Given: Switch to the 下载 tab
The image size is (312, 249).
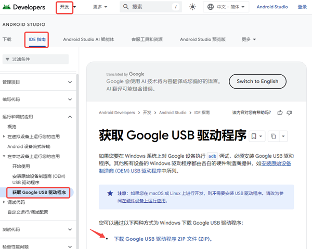Looking at the screenshot, I should 7,39.
